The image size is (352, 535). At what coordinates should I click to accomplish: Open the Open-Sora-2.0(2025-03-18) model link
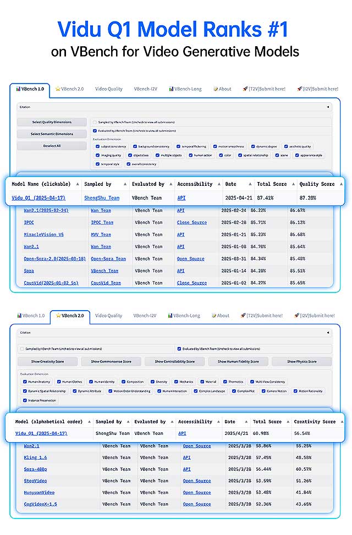coord(54,259)
